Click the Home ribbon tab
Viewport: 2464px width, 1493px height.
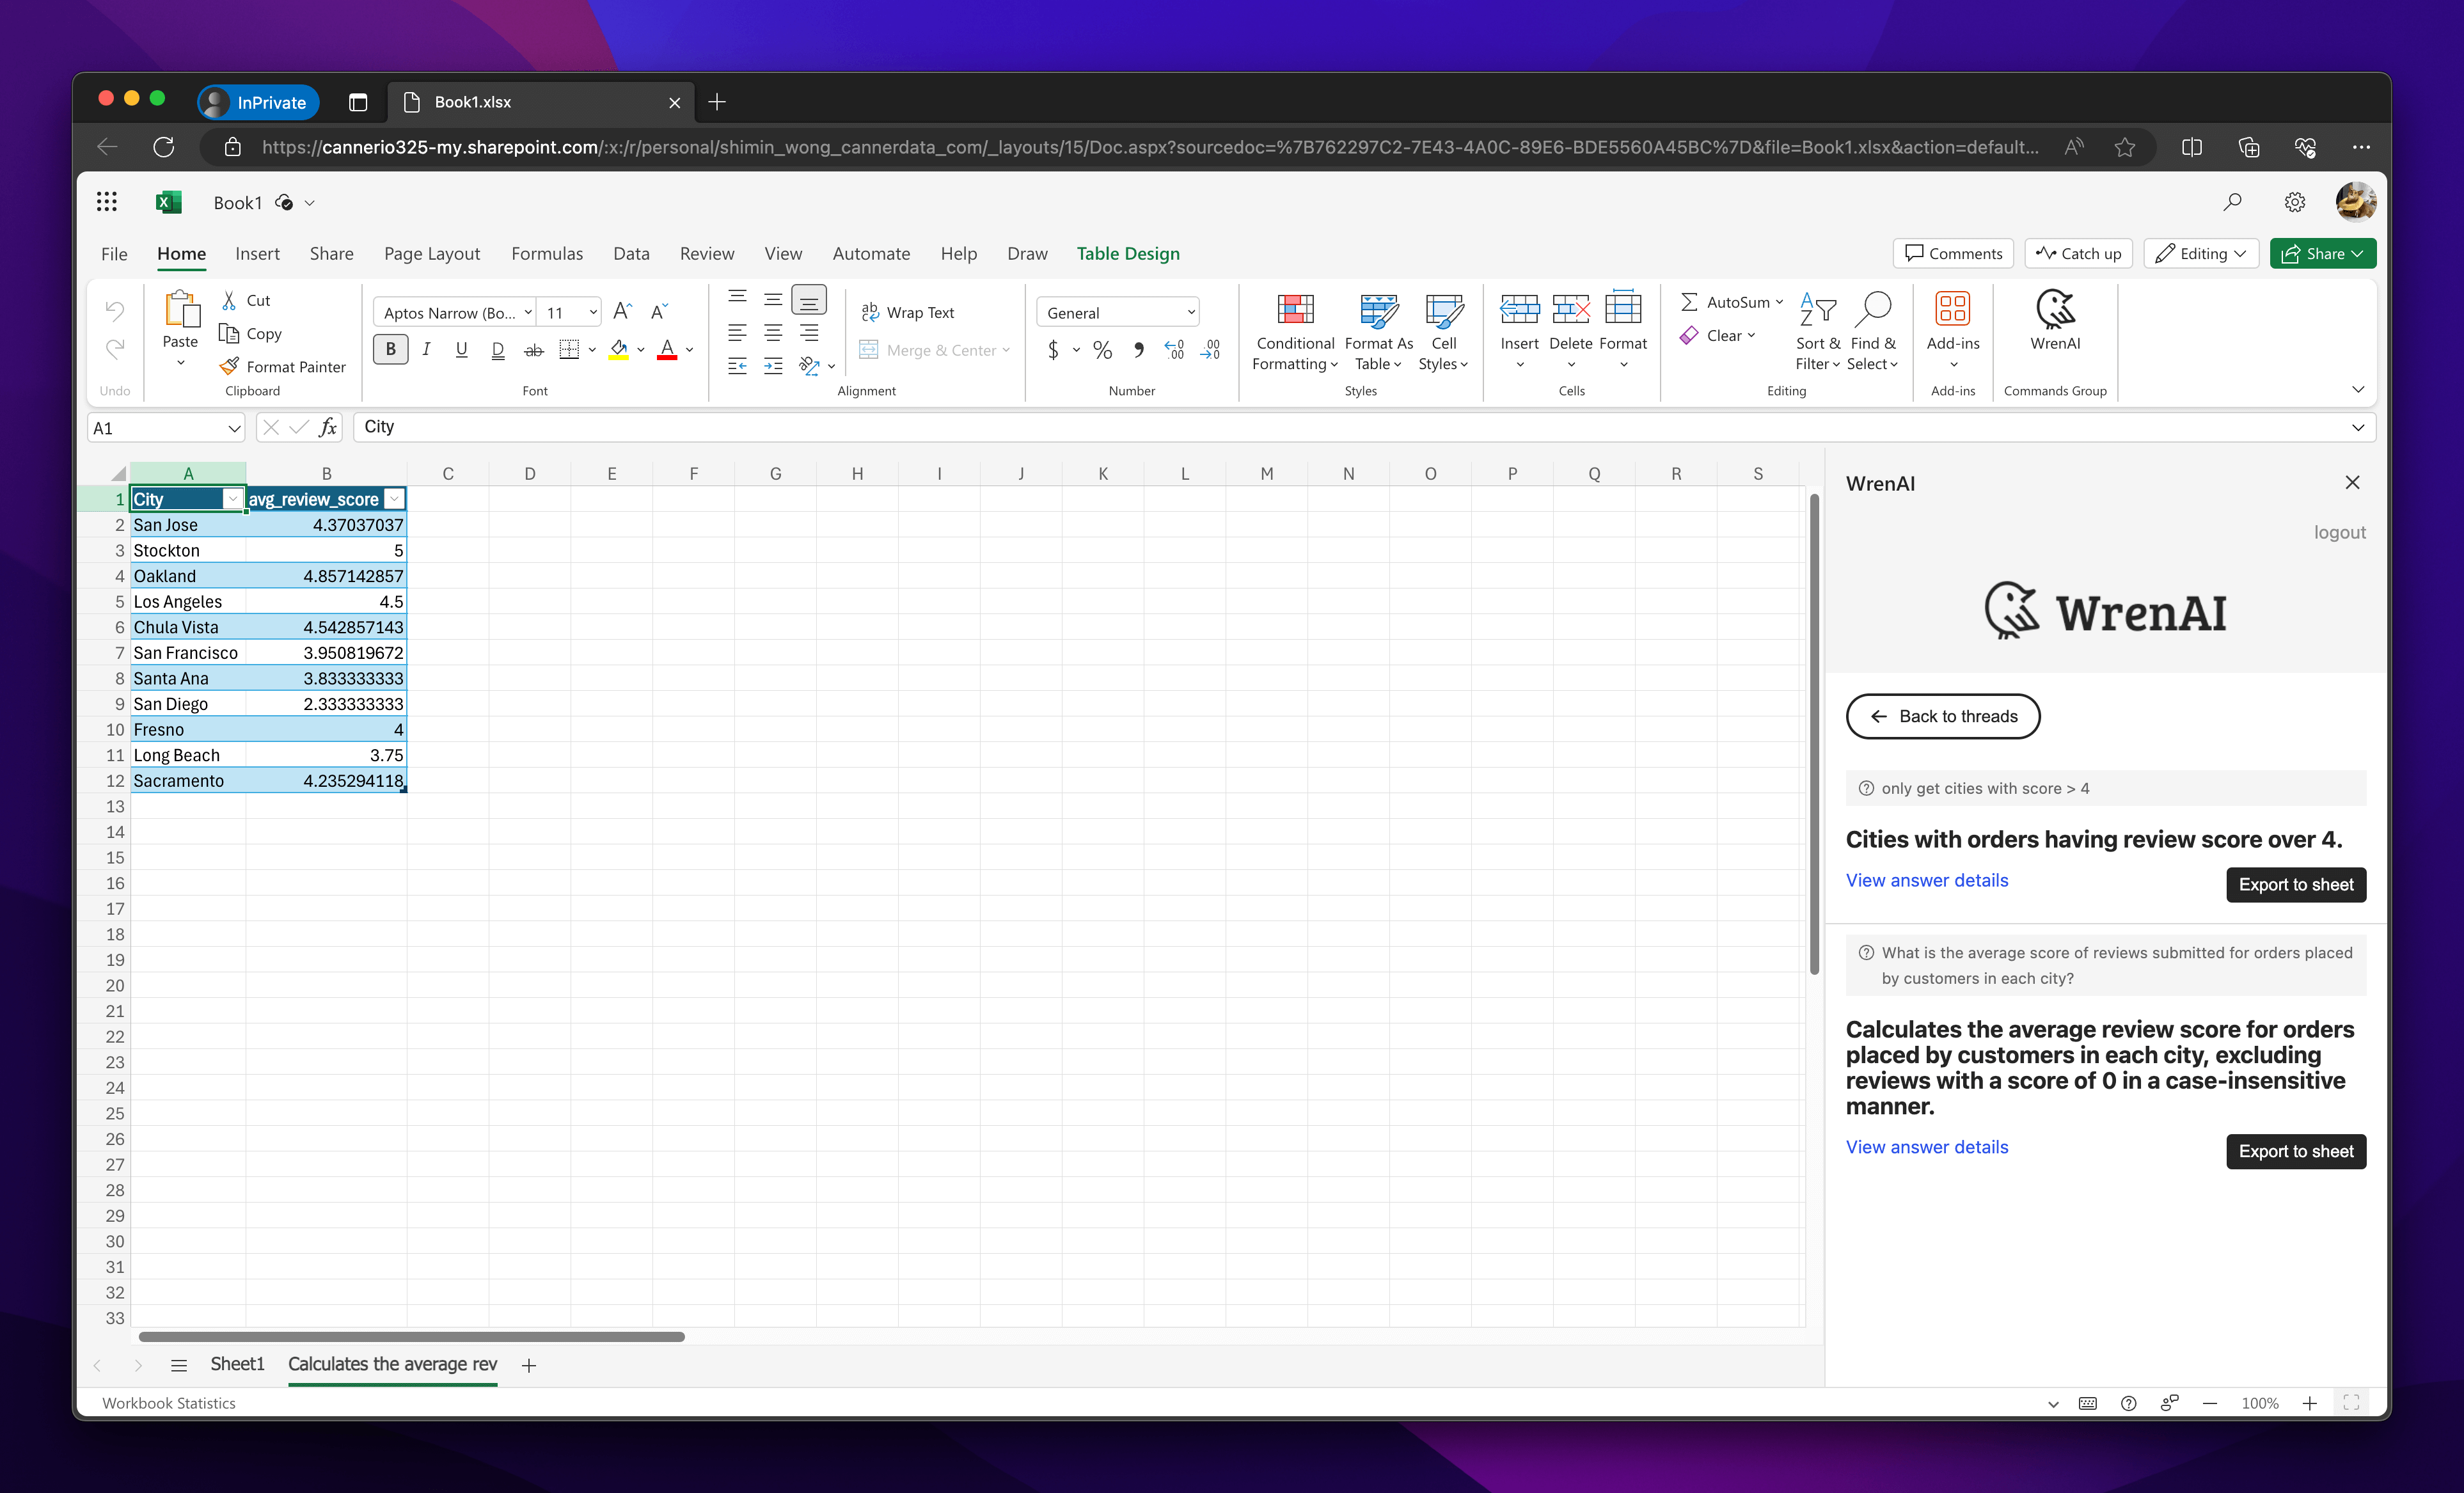click(x=178, y=253)
